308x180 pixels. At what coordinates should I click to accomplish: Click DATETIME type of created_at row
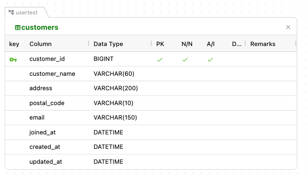tap(108, 147)
